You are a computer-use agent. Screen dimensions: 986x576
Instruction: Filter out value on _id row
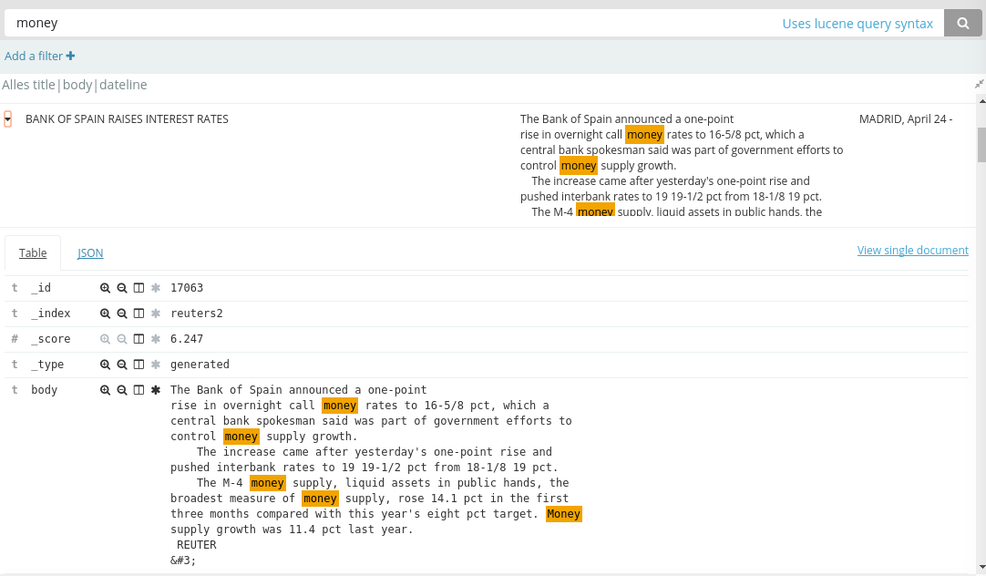point(122,288)
